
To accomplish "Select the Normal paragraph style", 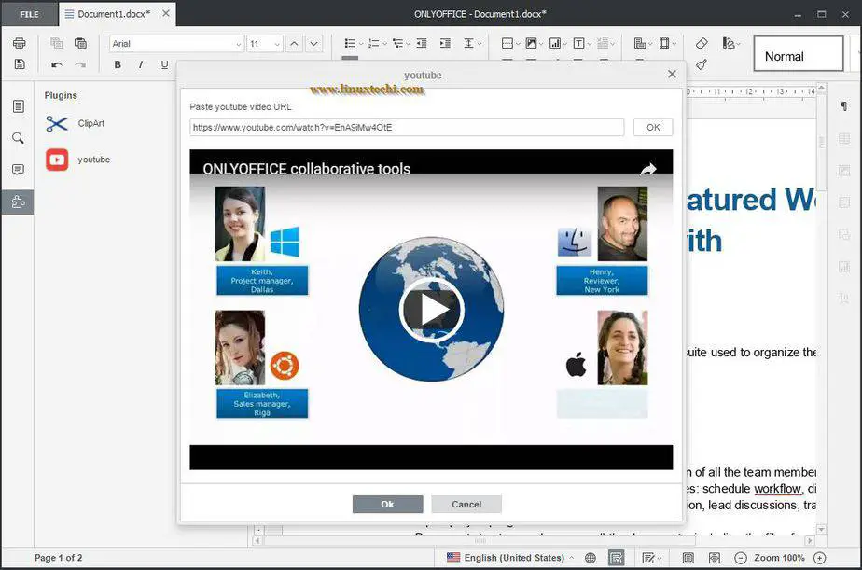I will 799,54.
